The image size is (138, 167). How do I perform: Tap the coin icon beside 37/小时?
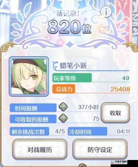click(x=63, y=107)
